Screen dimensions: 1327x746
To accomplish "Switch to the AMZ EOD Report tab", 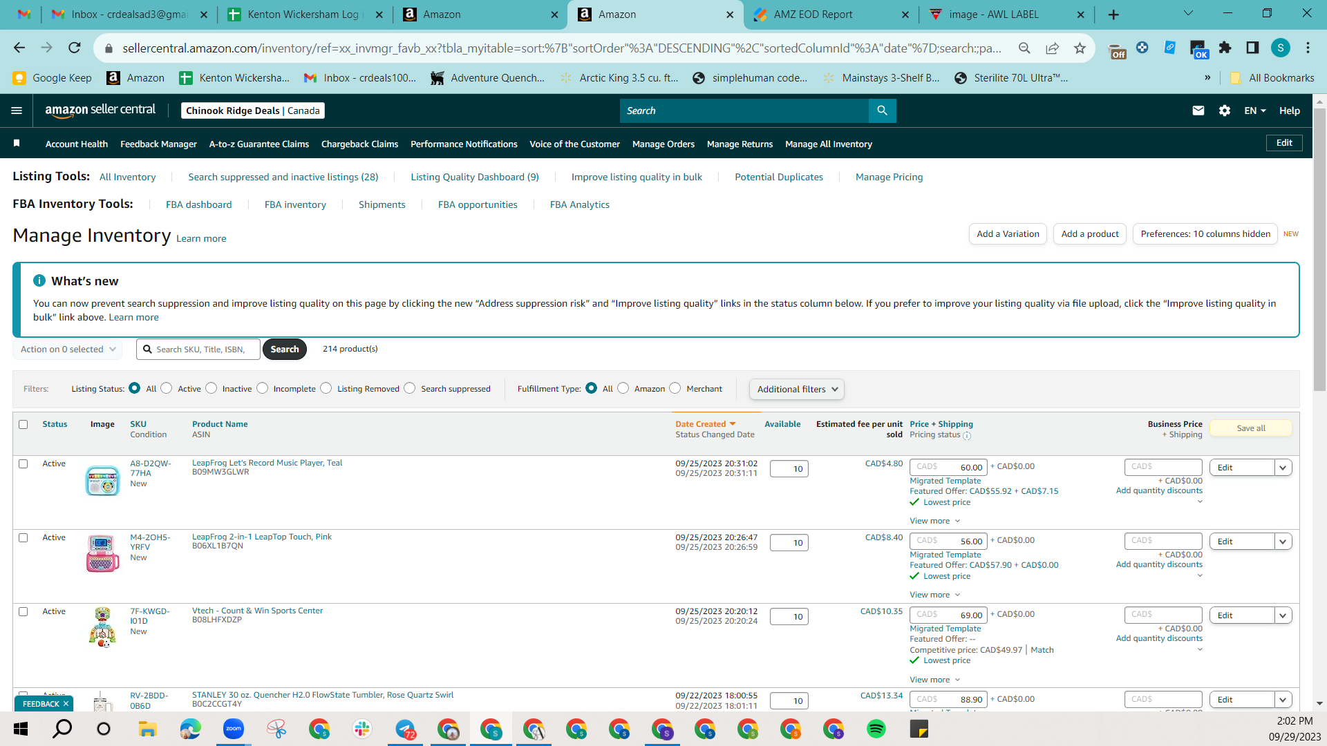I will click(831, 15).
